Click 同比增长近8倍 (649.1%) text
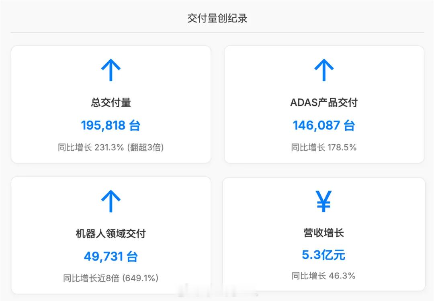This screenshot has width=434, height=301. pyautogui.click(x=111, y=278)
